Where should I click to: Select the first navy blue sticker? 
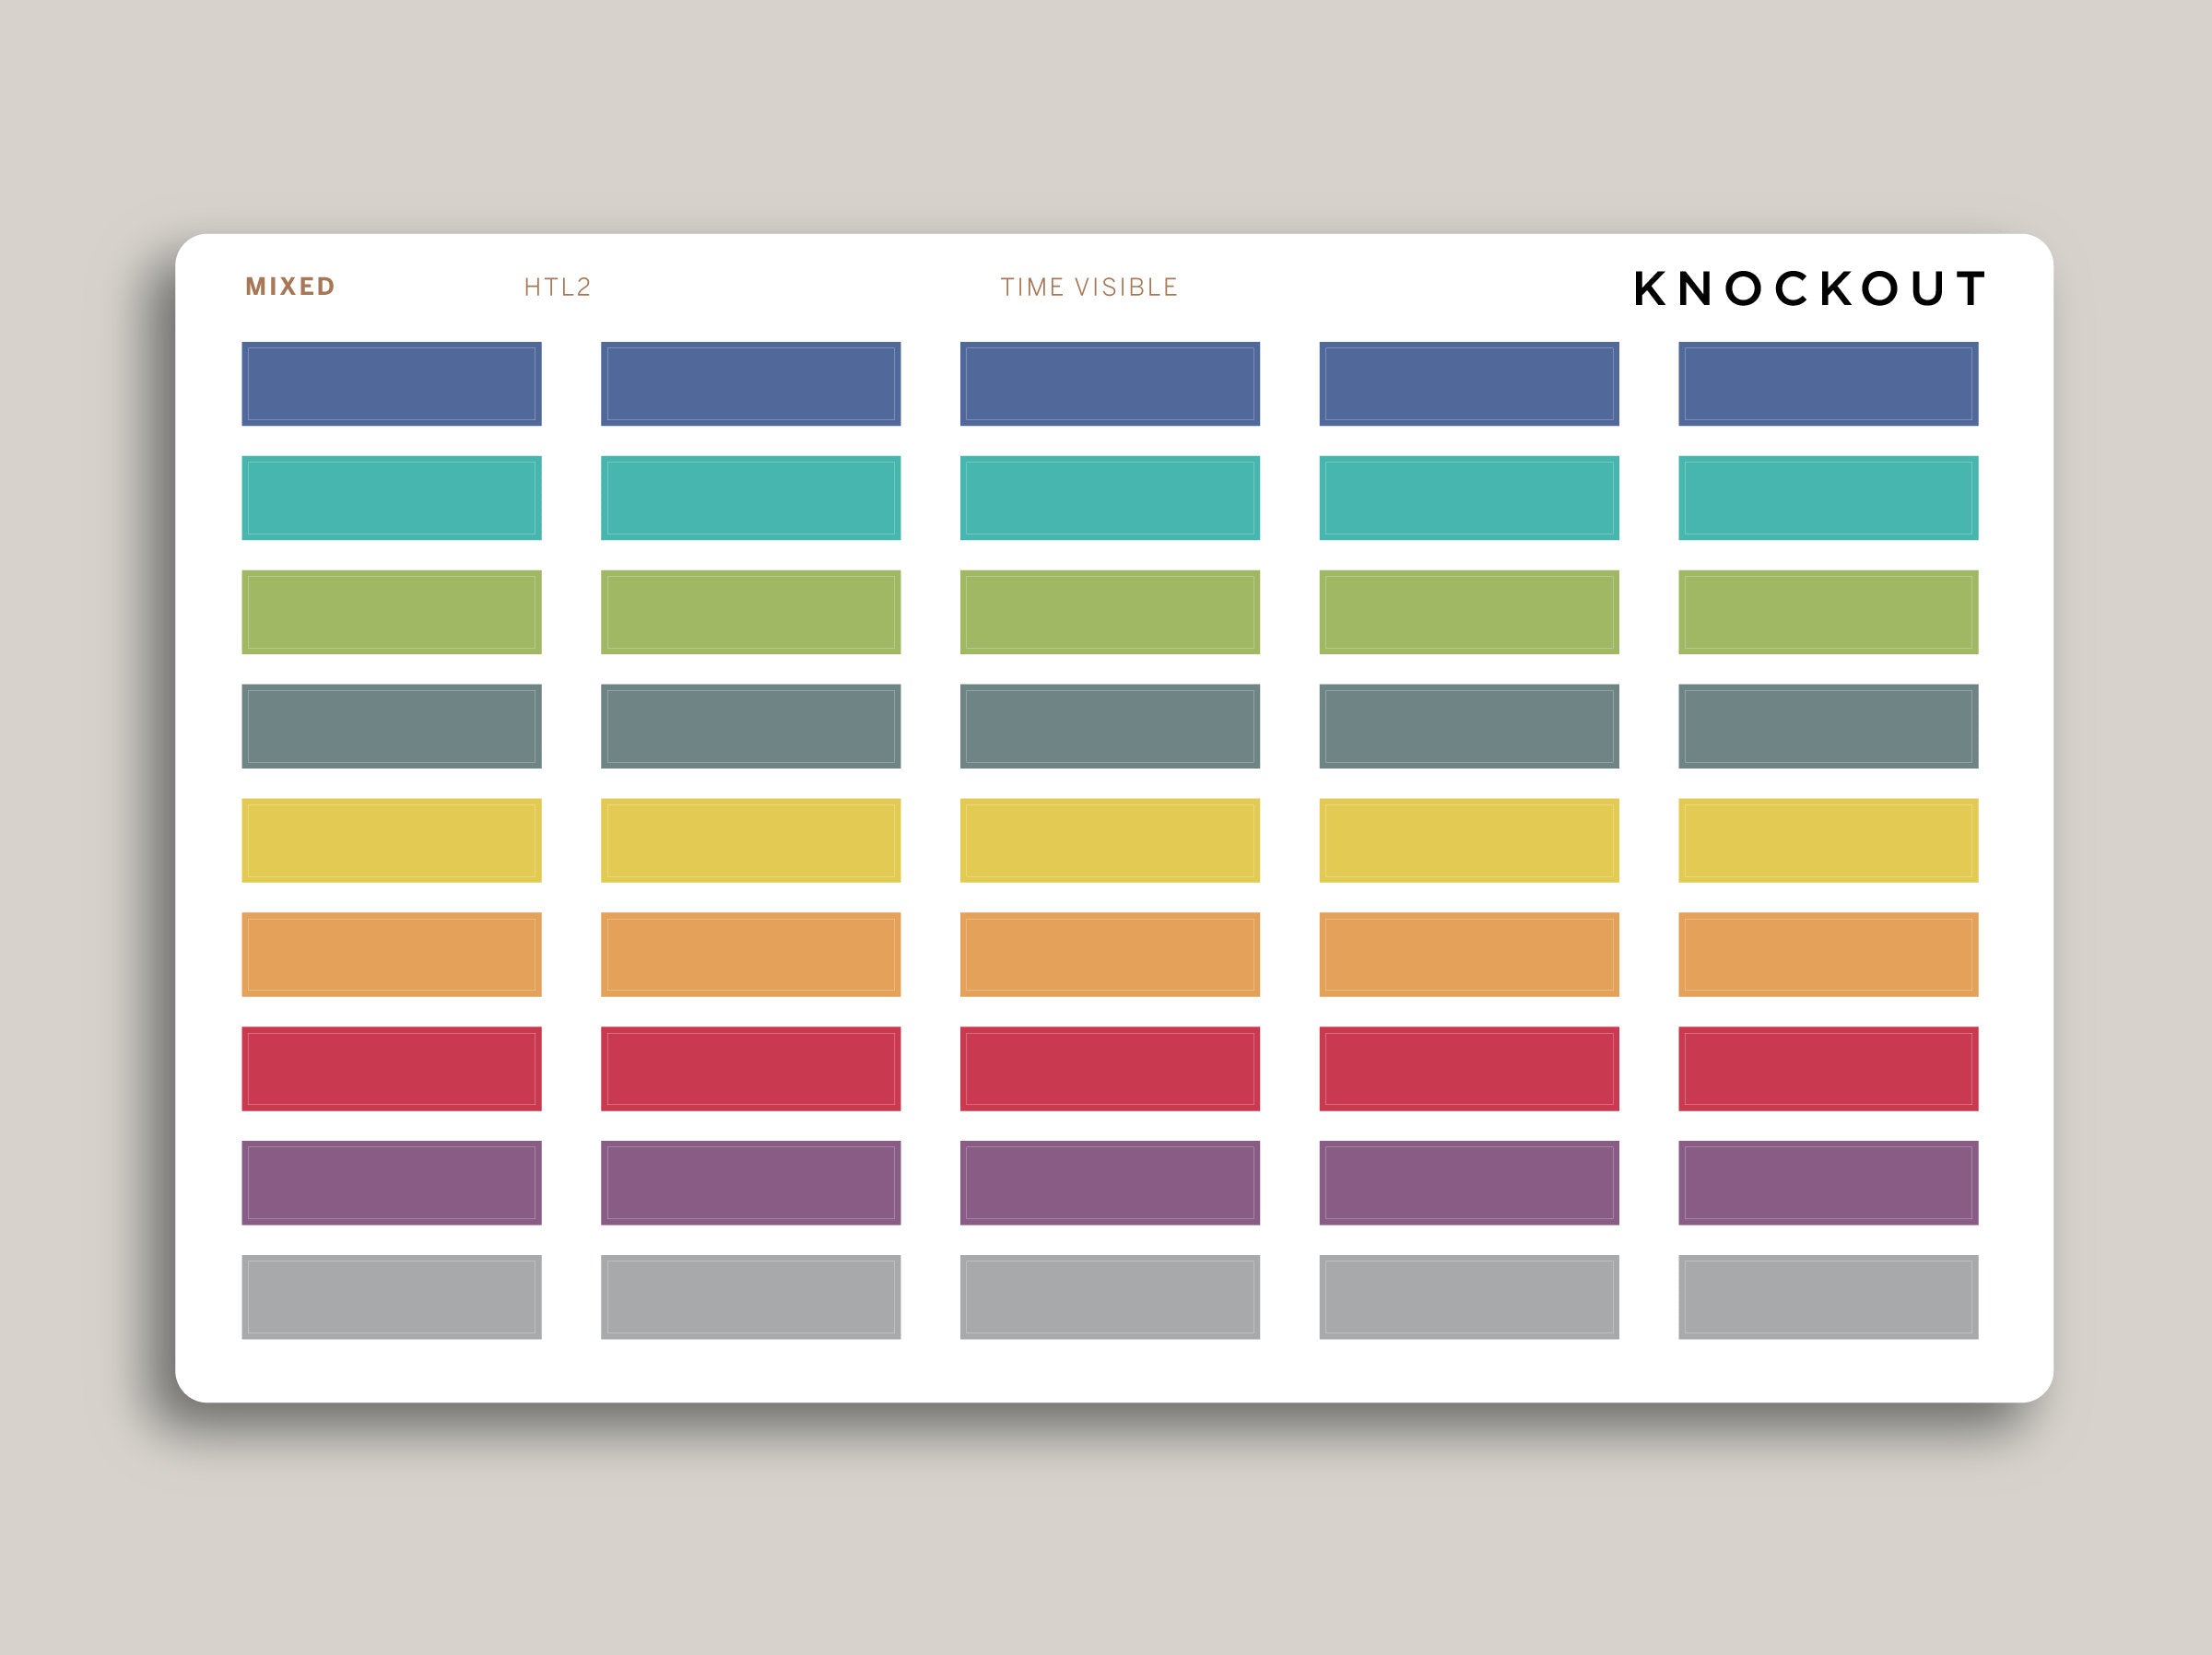click(391, 384)
